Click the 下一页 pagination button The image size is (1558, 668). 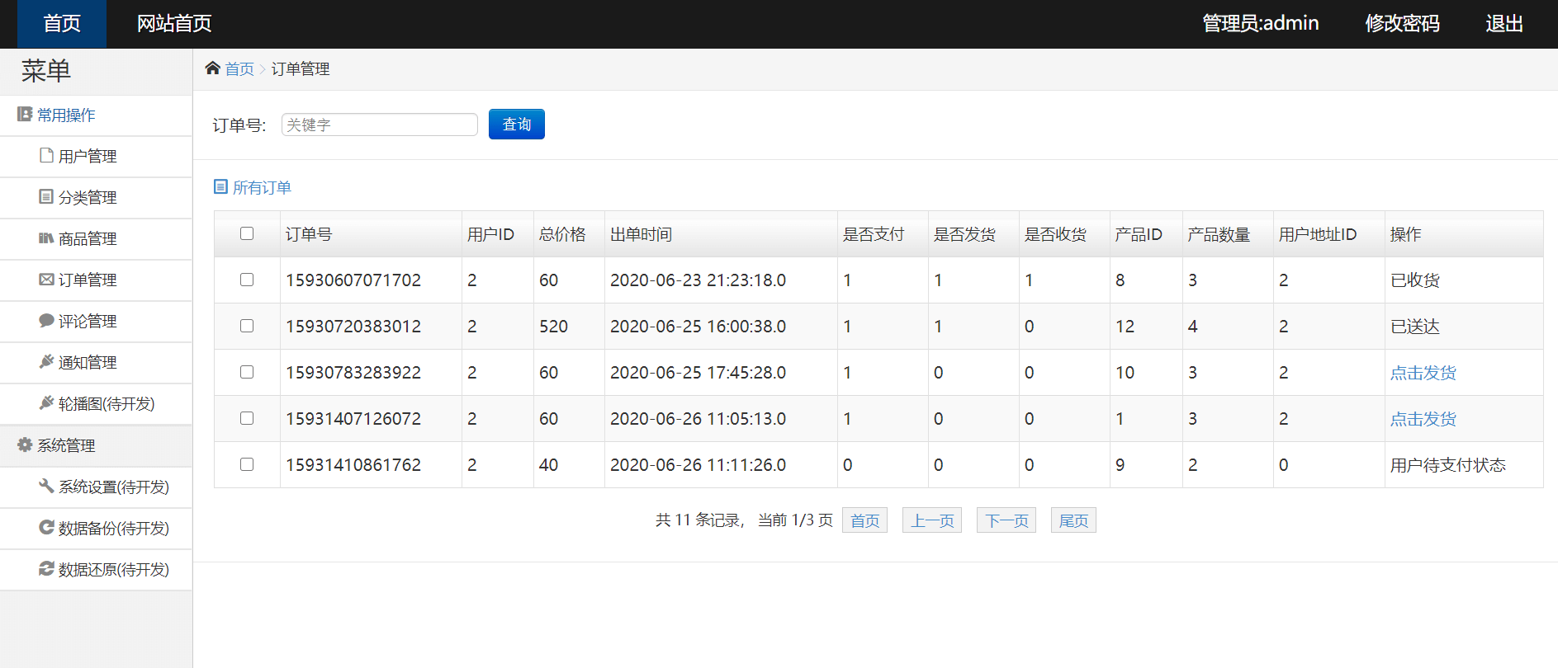pos(1006,520)
